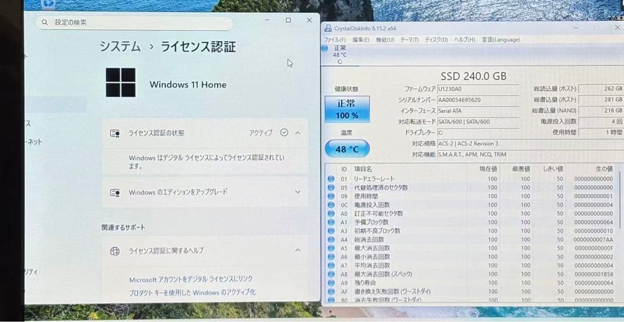Click the CrystalDiskInfo title bar app icon
This screenshot has width=624, height=322.
(x=328, y=28)
